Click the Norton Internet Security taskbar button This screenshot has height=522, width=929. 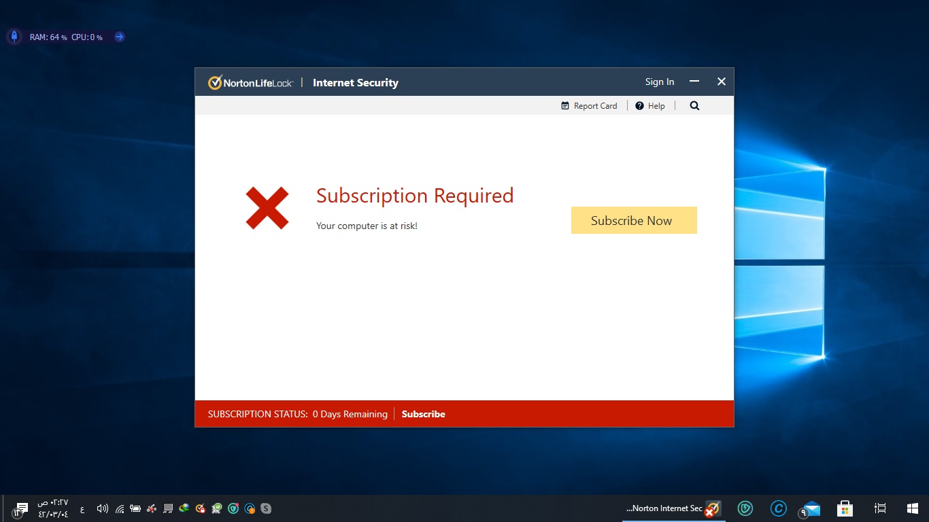tap(674, 508)
